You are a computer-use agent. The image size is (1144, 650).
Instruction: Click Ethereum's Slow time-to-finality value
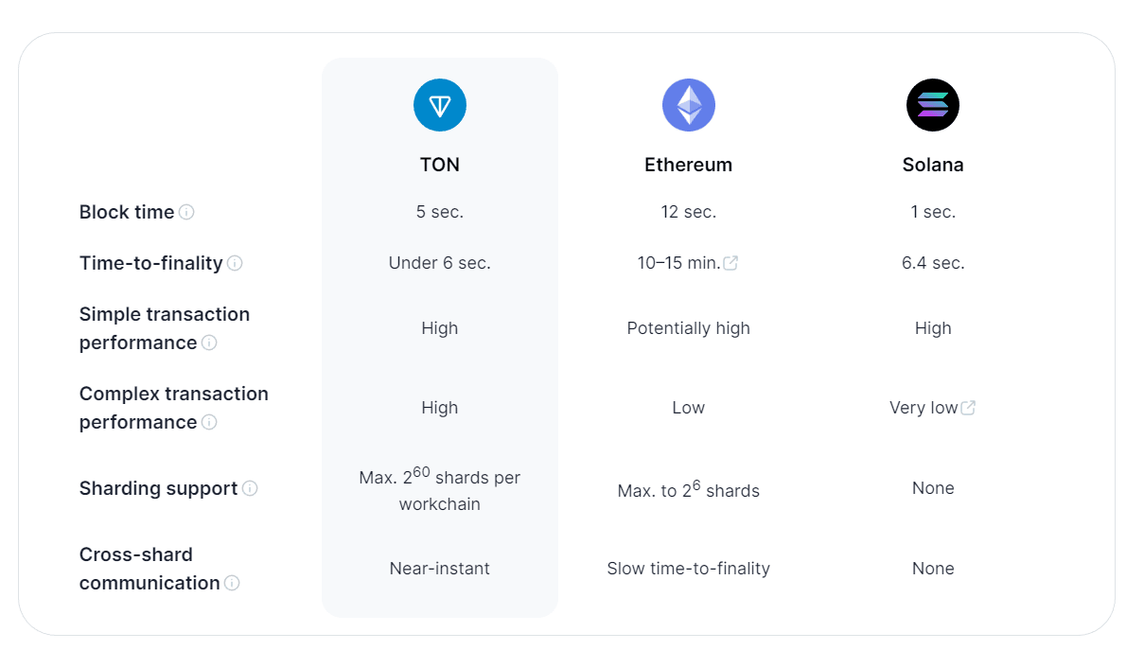coord(688,569)
